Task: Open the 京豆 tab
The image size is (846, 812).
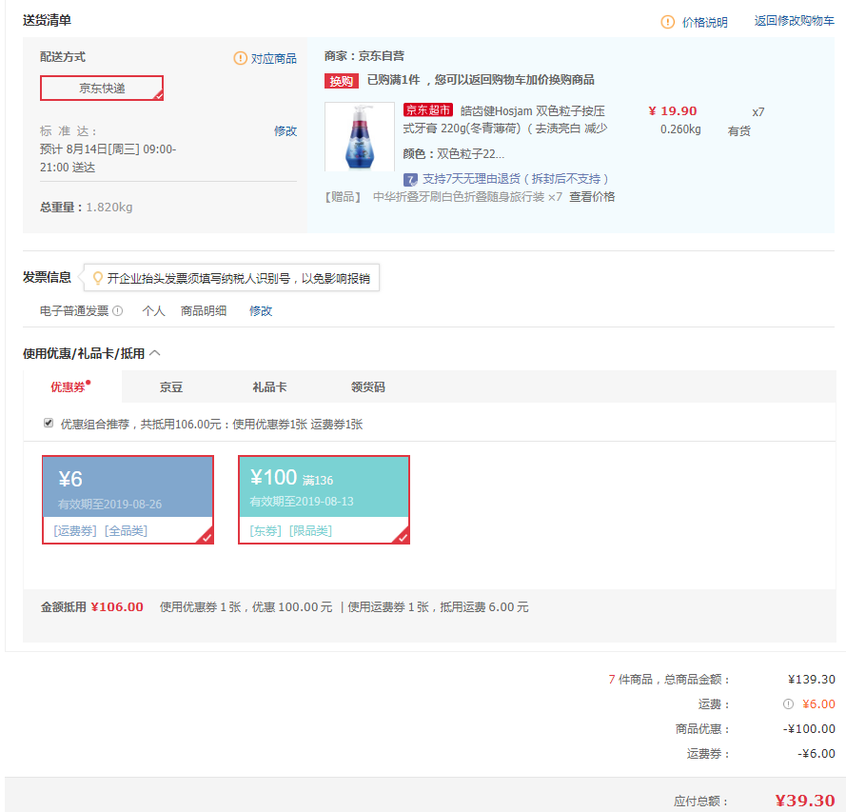Action: tap(171, 386)
